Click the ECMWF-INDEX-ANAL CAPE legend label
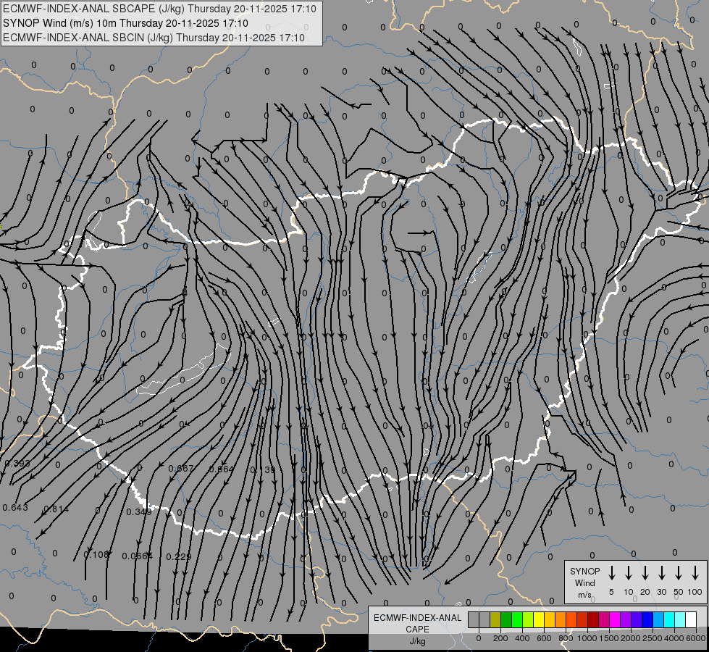 tap(417, 623)
